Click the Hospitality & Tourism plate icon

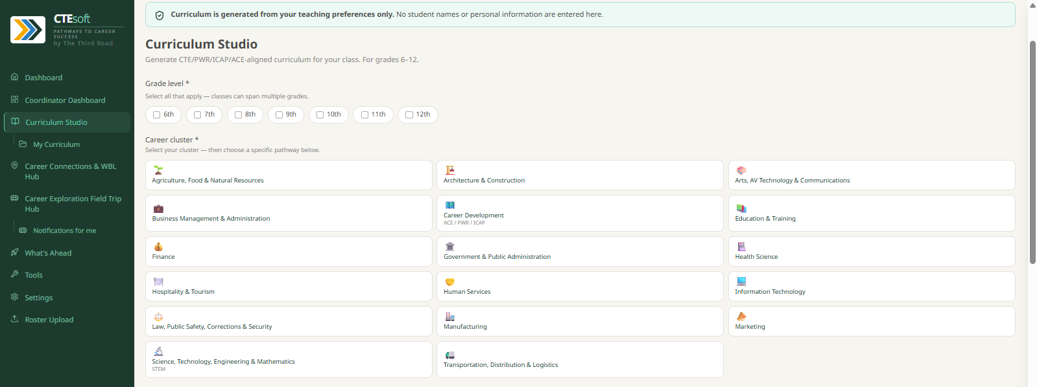pyautogui.click(x=158, y=282)
